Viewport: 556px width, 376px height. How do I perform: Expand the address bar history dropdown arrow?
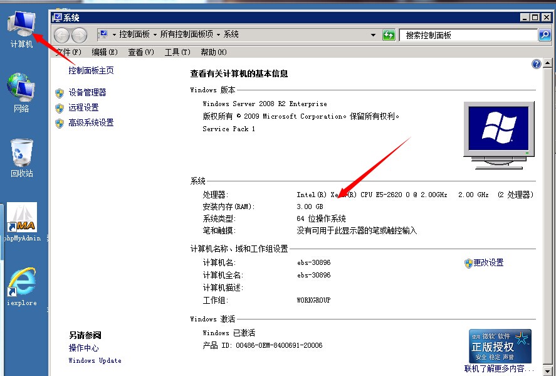click(373, 35)
